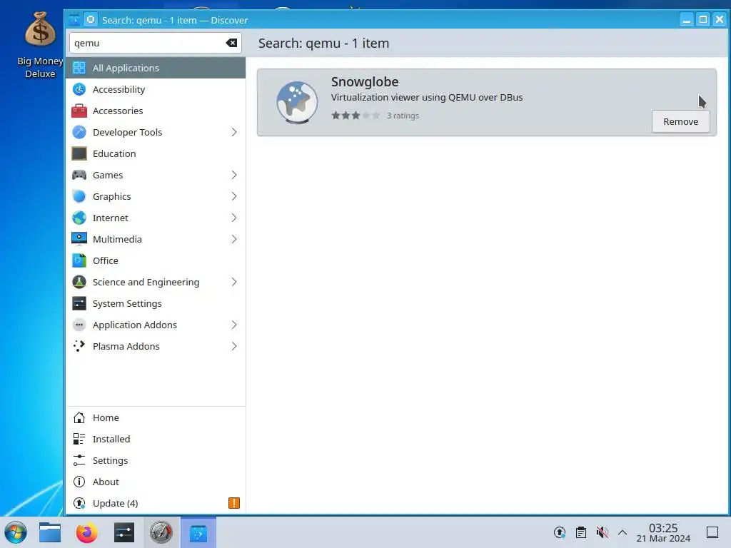Click the All Applications grid icon
This screenshot has height=548, width=731.
click(79, 68)
